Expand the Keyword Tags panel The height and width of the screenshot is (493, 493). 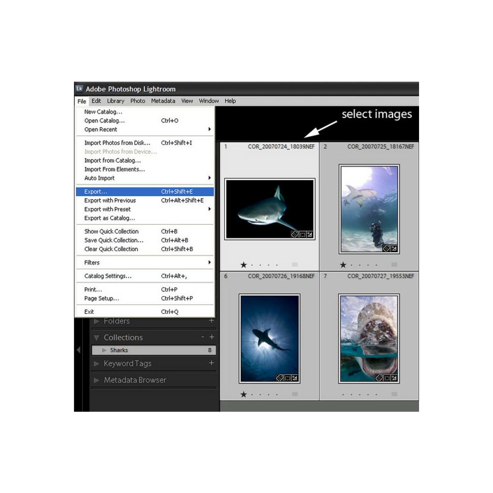click(x=96, y=363)
